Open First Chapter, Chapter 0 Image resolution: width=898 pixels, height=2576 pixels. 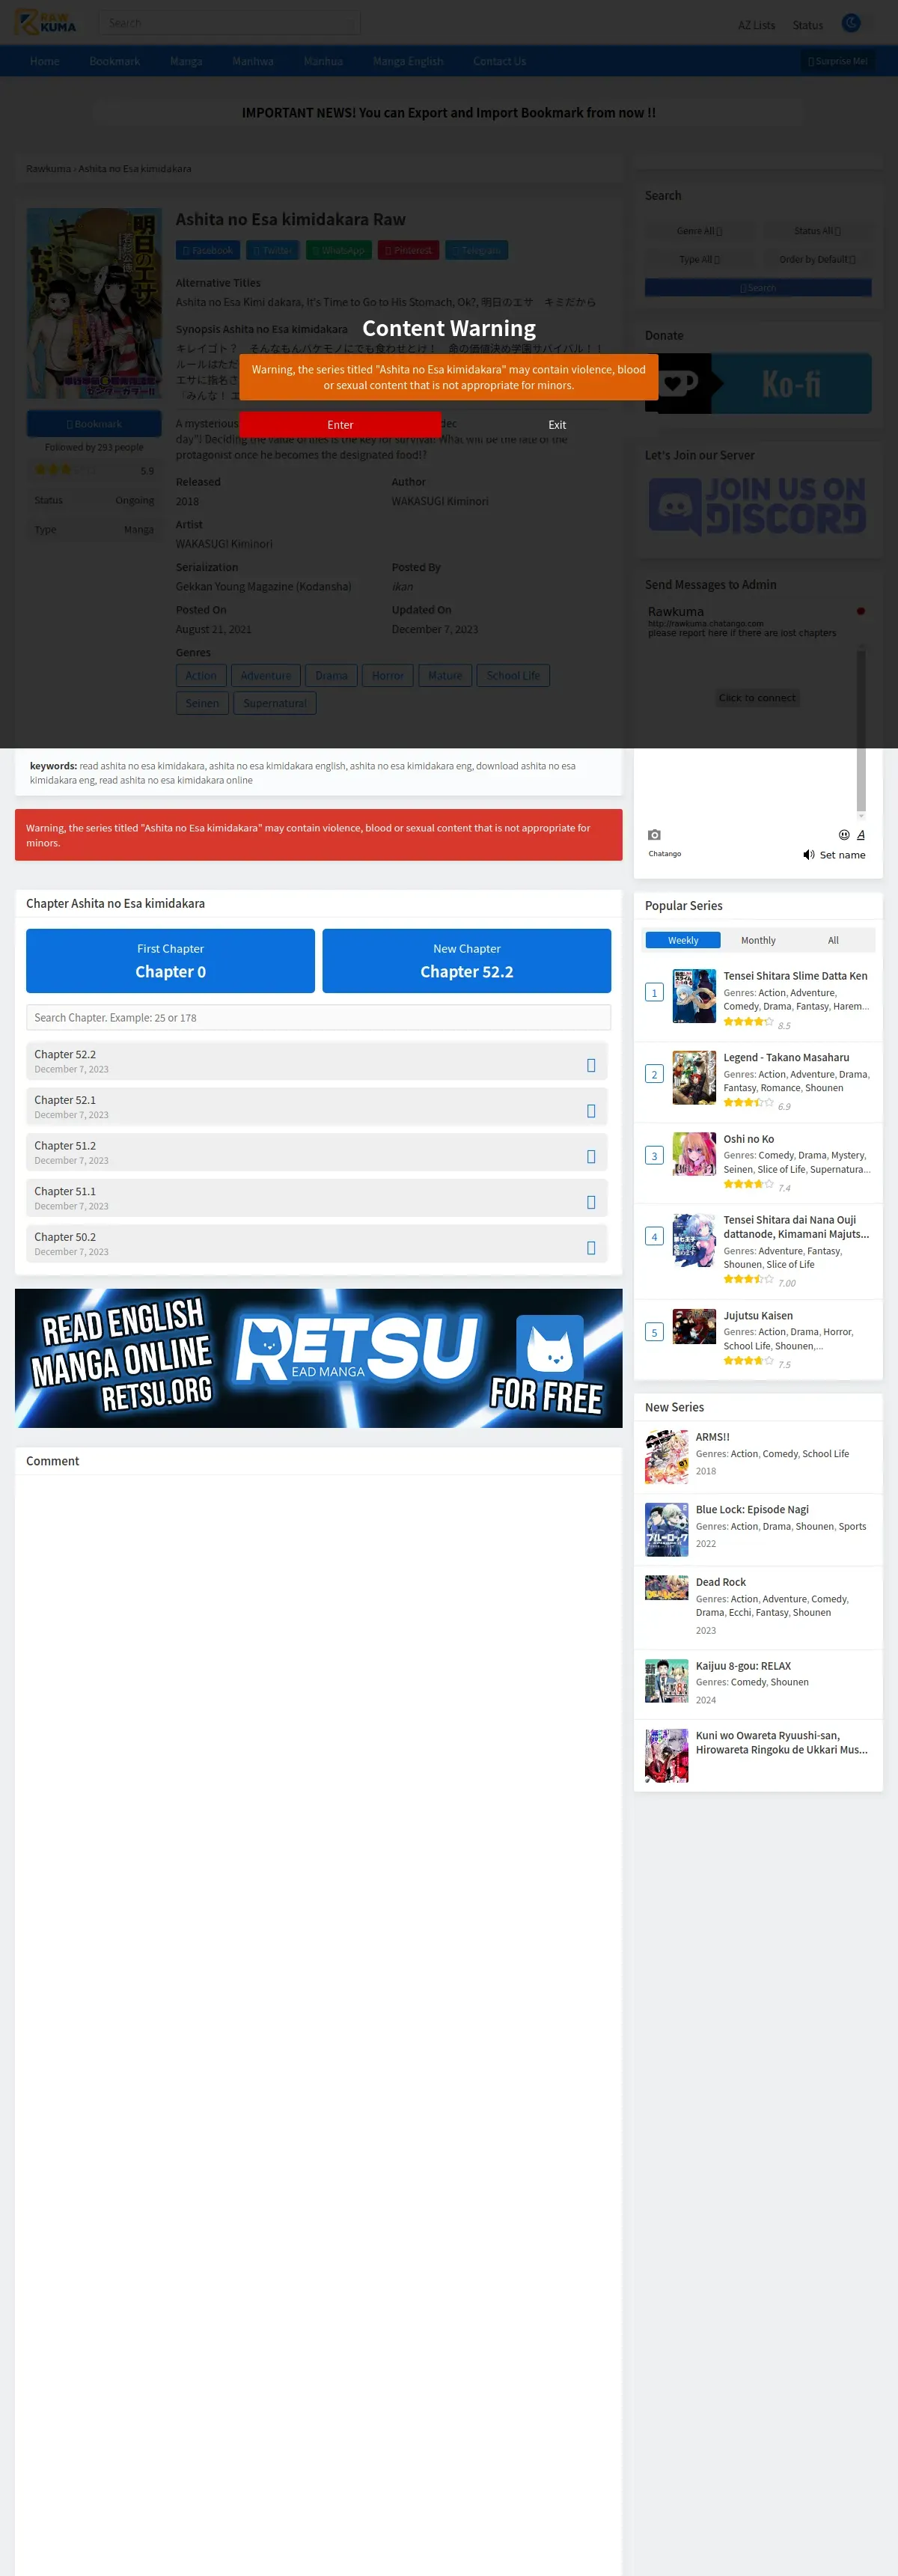[x=170, y=961]
